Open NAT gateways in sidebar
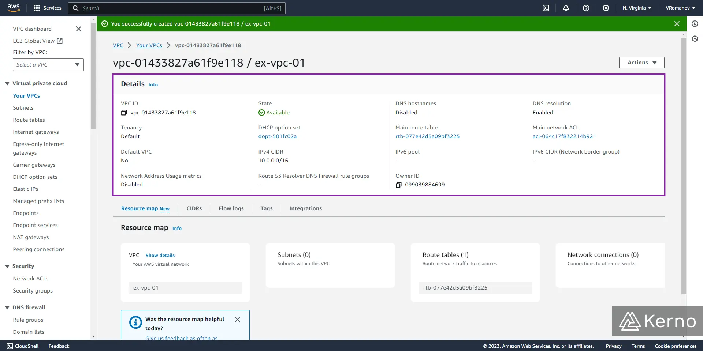Screen dimensions: 703x351 pos(31,237)
